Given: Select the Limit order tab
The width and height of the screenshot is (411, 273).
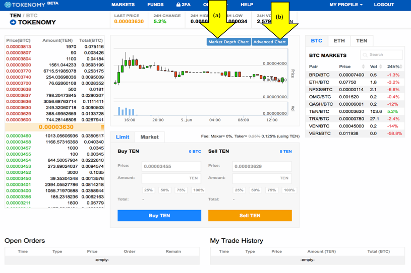Looking at the screenshot, I should [x=123, y=137].
